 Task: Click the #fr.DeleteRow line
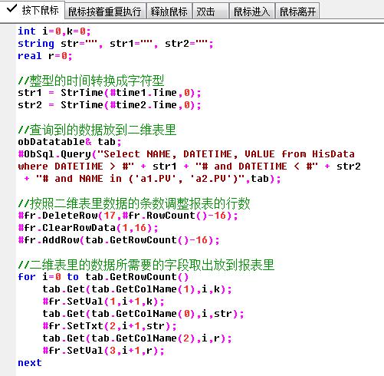(x=128, y=216)
